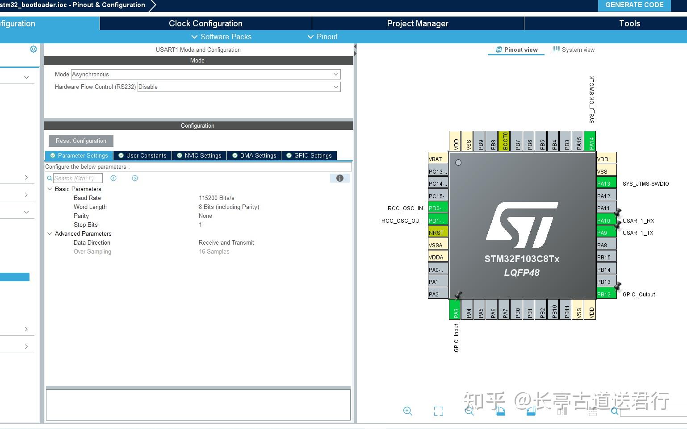The width and height of the screenshot is (687, 429).
Task: Zoom out of the chip pinout
Action: click(x=469, y=411)
